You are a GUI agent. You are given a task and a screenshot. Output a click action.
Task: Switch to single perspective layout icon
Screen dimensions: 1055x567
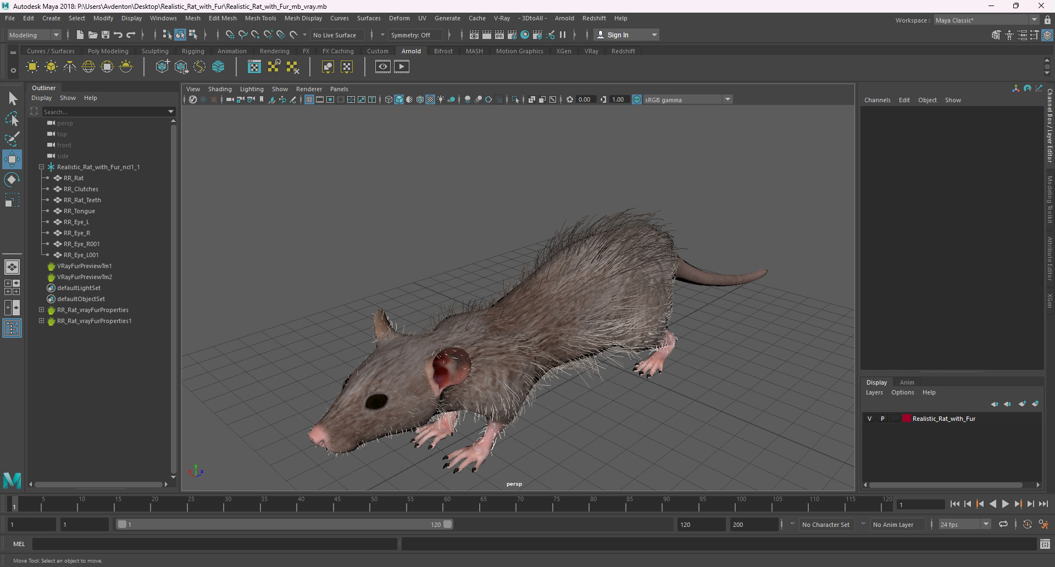(12, 267)
